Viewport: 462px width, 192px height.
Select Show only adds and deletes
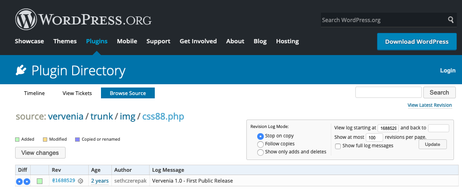pos(260,152)
